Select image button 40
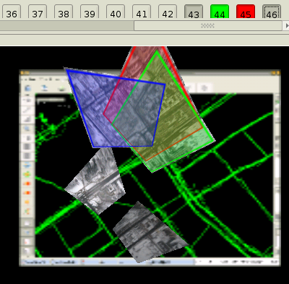289x284 pixels. pos(116,12)
